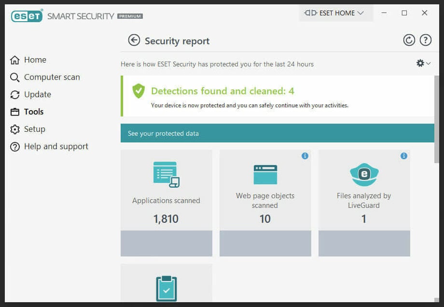The width and height of the screenshot is (444, 307).
Task: Click the 'Web page objects scanned' label
Action: point(265,201)
